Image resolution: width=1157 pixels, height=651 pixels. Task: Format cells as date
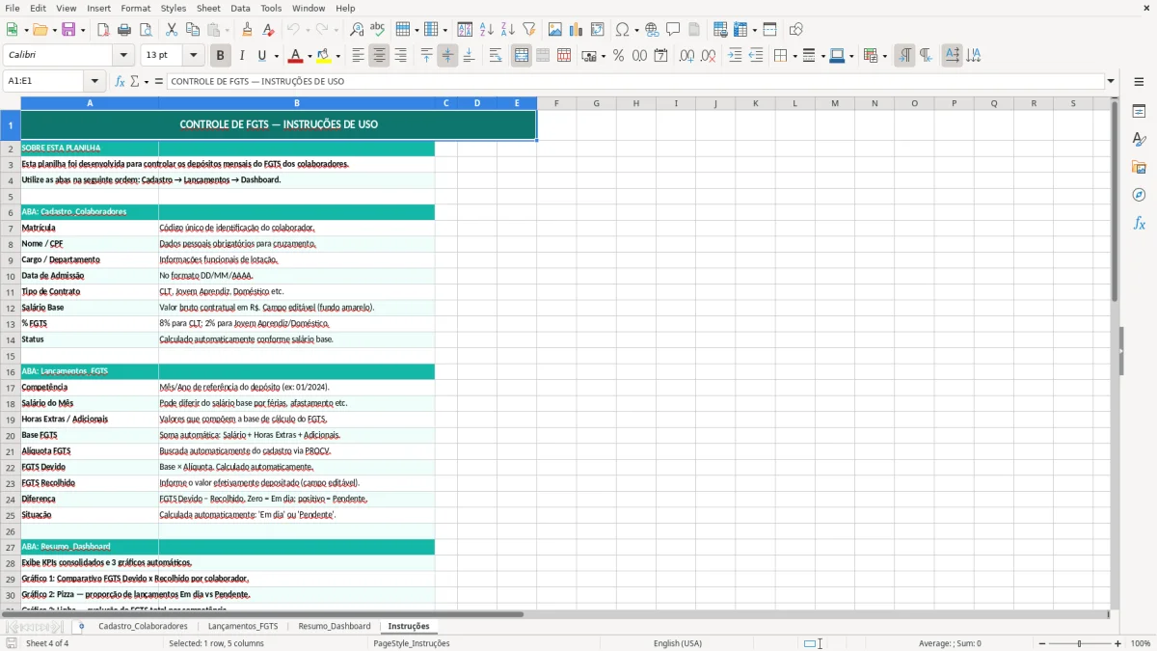pyautogui.click(x=660, y=56)
